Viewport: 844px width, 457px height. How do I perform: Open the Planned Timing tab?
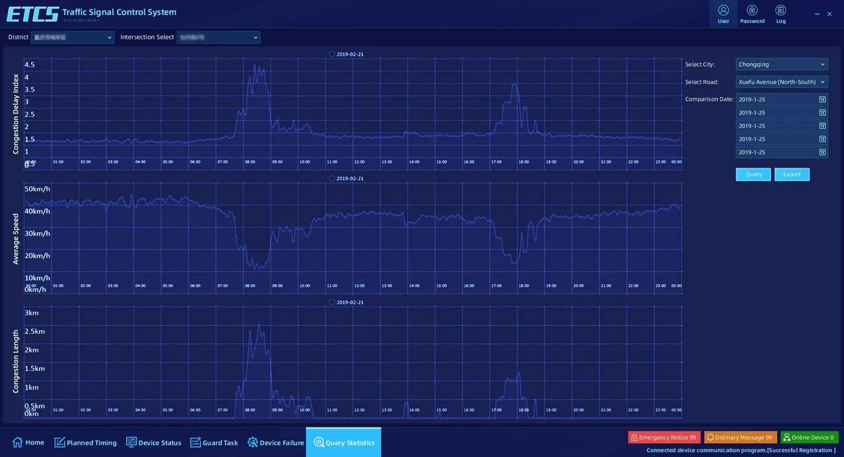coord(85,442)
